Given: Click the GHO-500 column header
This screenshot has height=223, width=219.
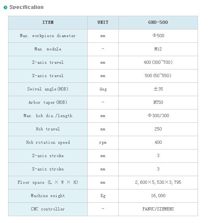Looking at the screenshot, I should pos(158,22).
